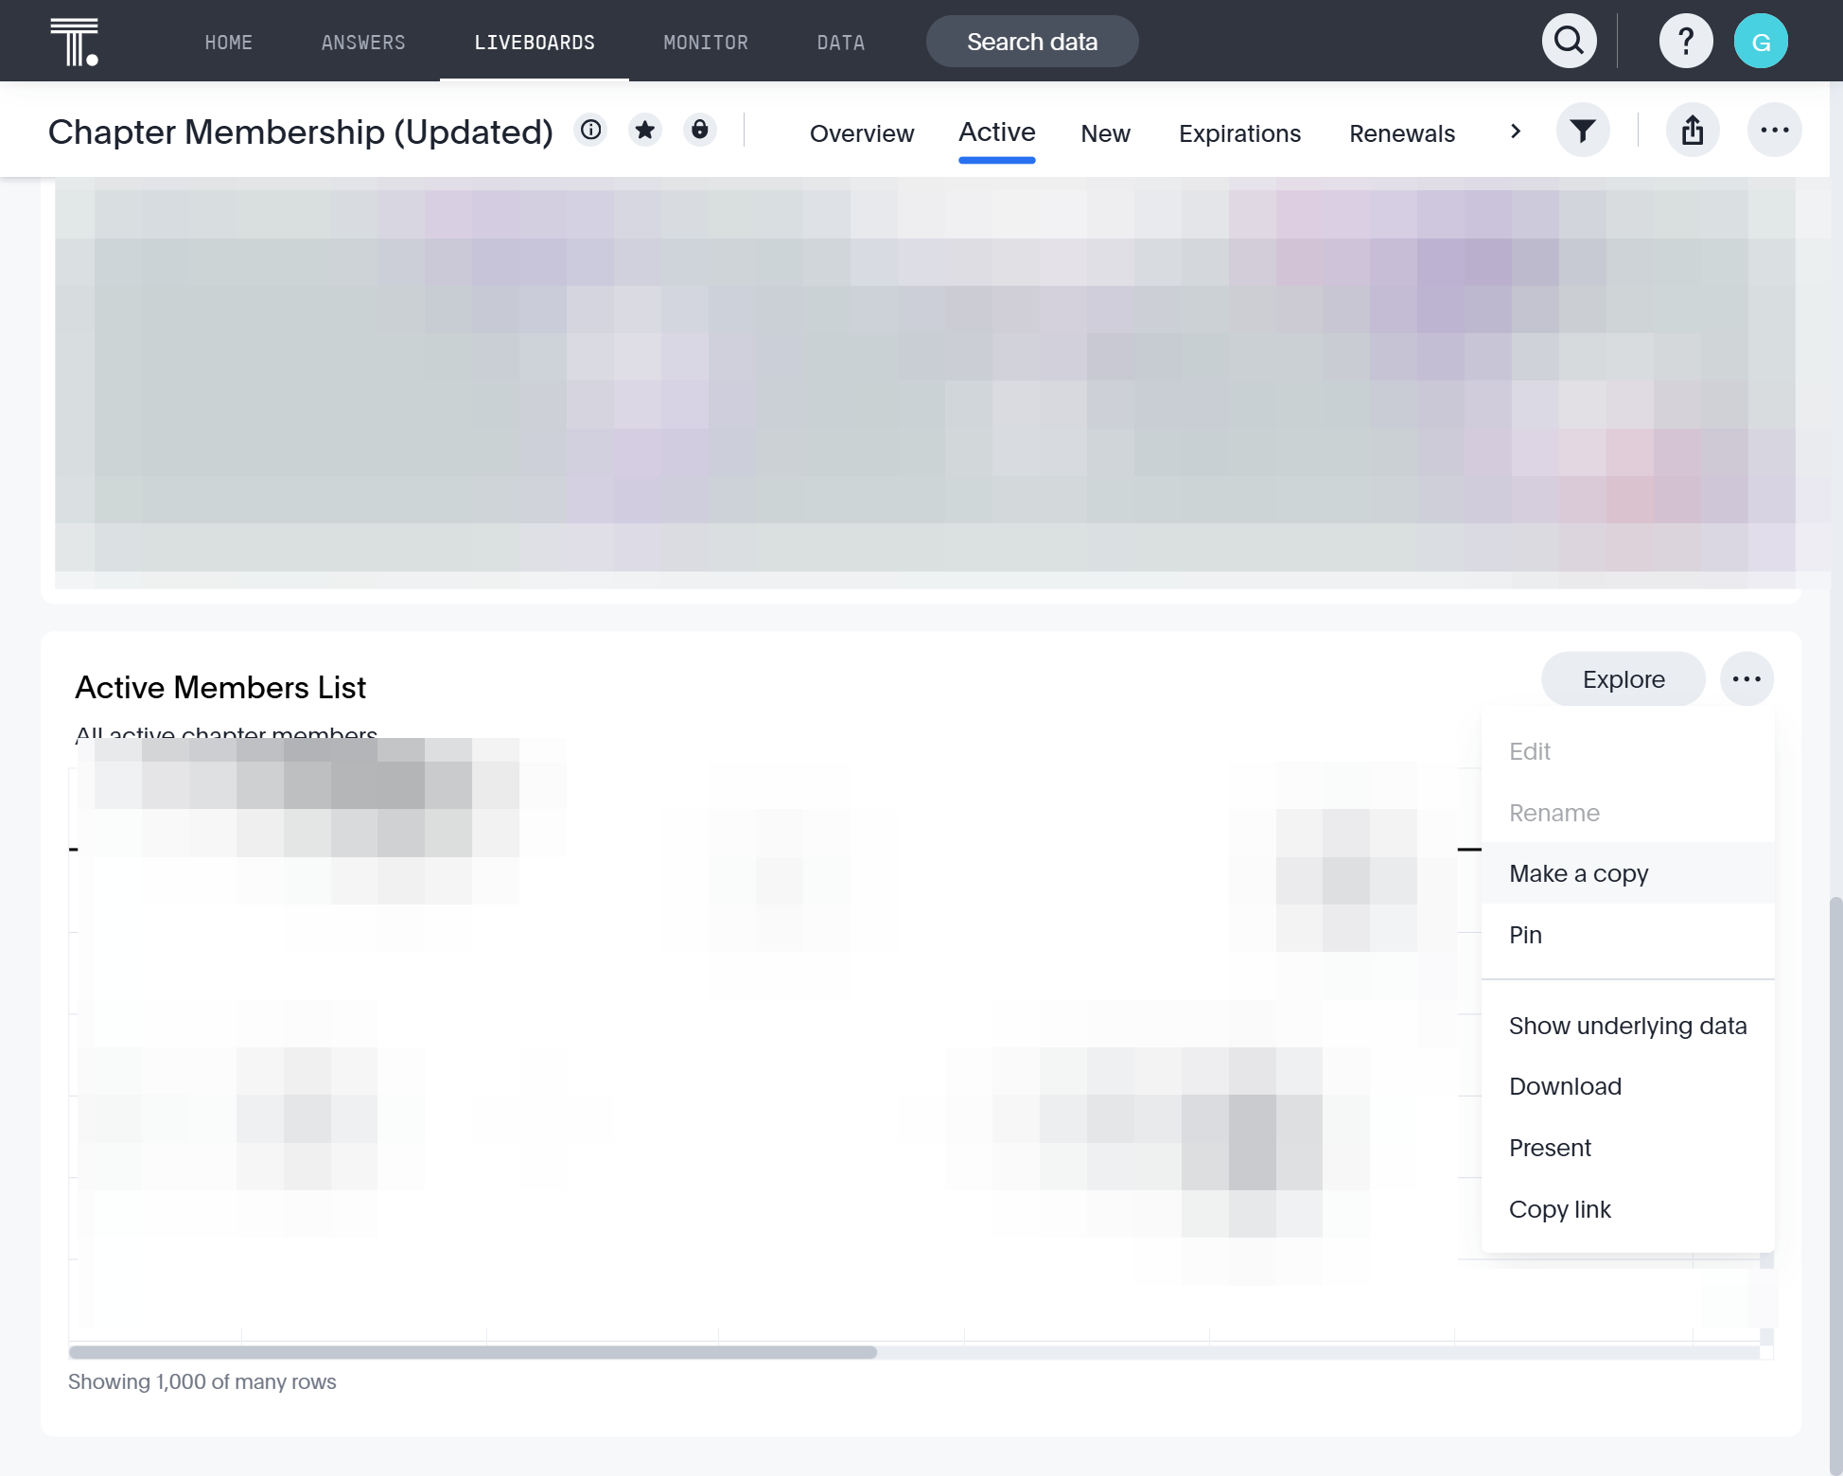Choose Copy link from the menu
This screenshot has width=1843, height=1476.
(x=1628, y=1209)
